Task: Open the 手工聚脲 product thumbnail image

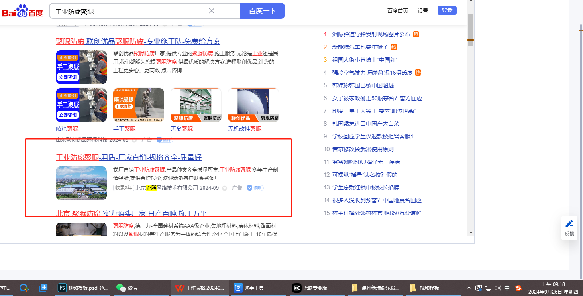Action: pos(139,105)
